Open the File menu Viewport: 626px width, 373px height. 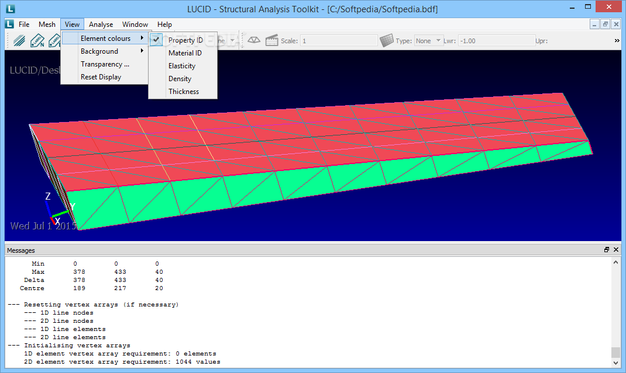click(x=24, y=25)
